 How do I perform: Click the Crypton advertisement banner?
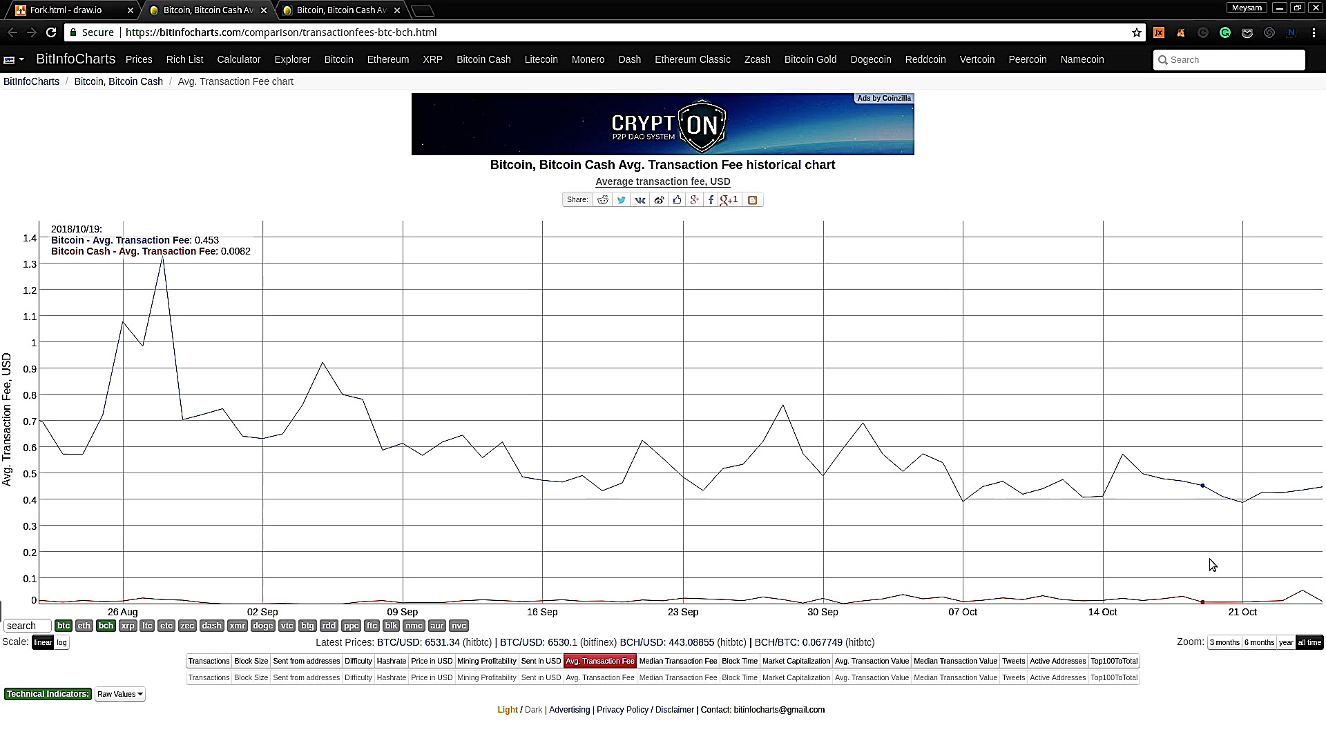pyautogui.click(x=663, y=124)
